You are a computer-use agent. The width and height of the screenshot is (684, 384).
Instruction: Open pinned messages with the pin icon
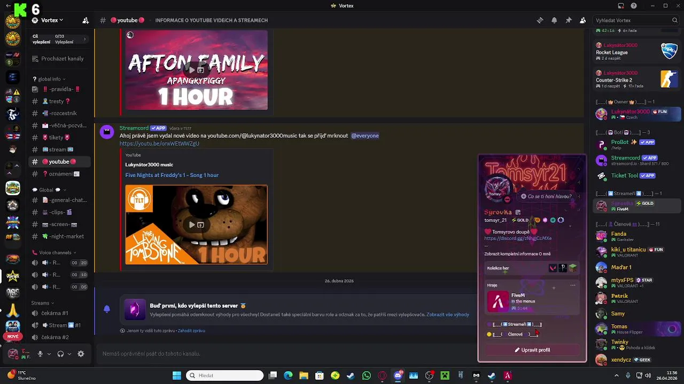pyautogui.click(x=569, y=20)
